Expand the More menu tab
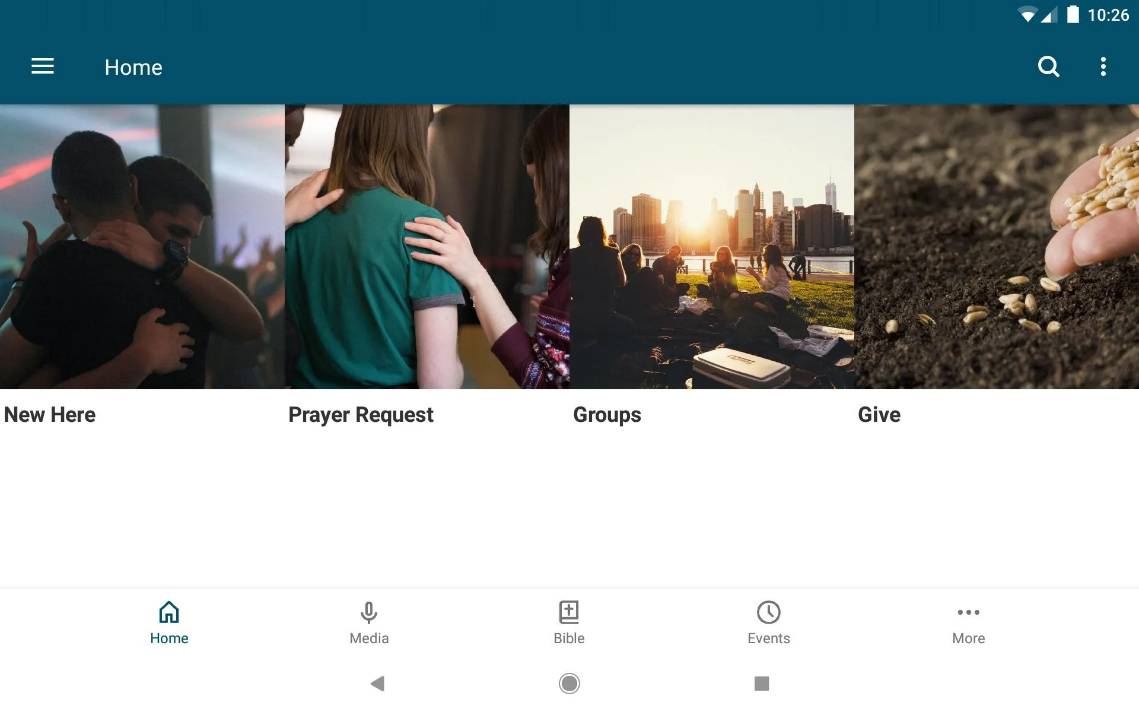Image resolution: width=1139 pixels, height=712 pixels. [x=968, y=622]
